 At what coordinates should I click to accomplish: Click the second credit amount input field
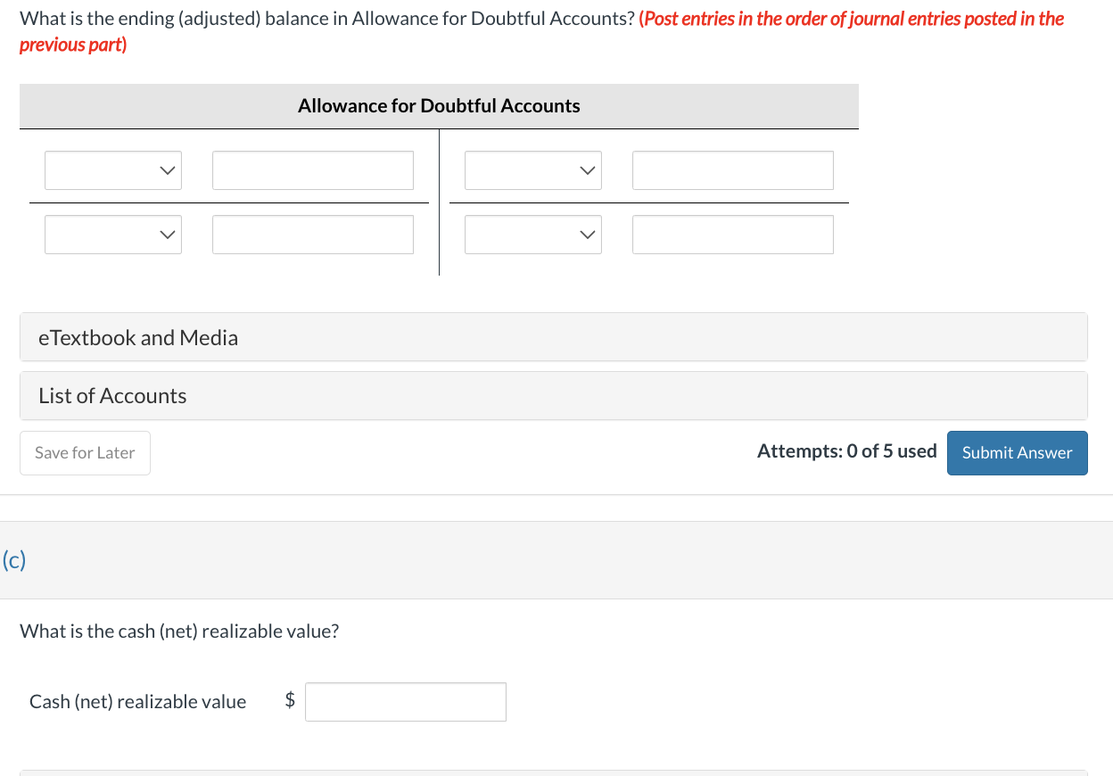point(732,234)
